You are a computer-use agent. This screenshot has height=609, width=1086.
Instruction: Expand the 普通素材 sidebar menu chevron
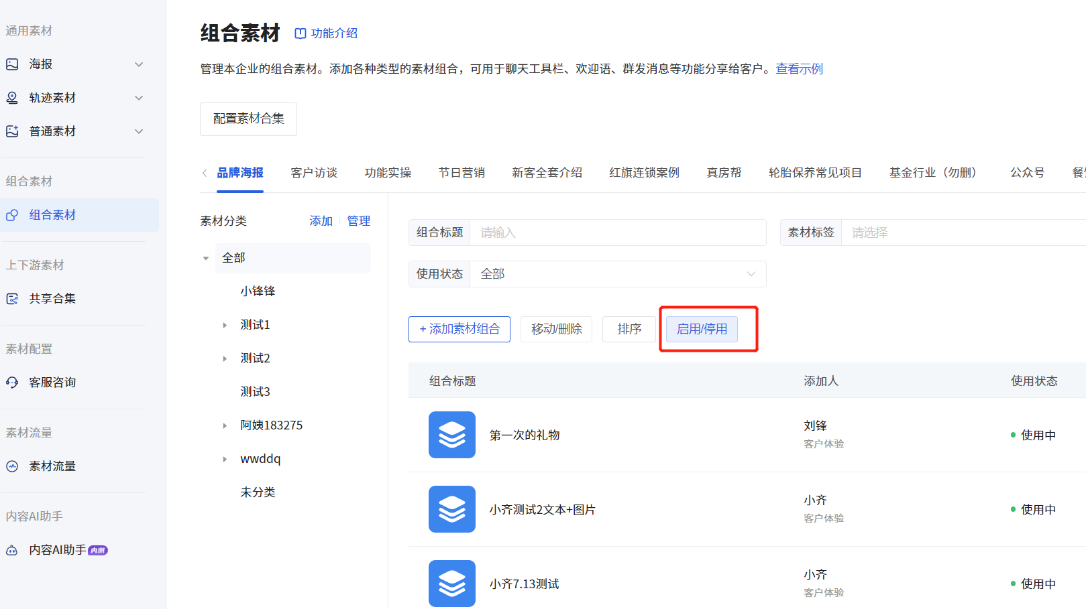click(x=139, y=131)
